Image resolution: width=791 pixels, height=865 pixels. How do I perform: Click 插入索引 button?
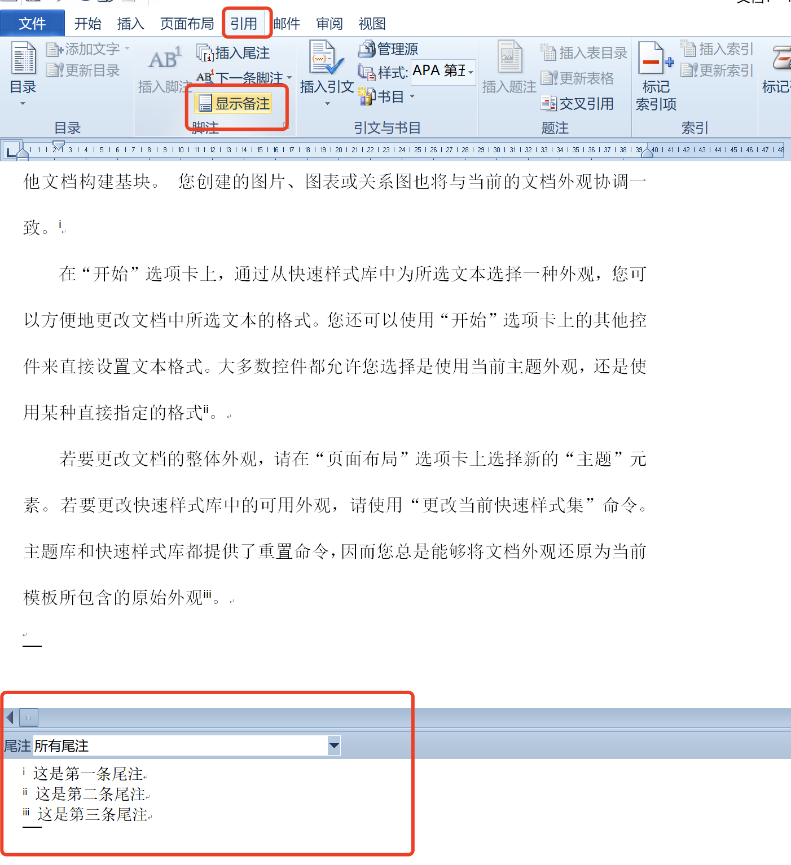point(717,49)
